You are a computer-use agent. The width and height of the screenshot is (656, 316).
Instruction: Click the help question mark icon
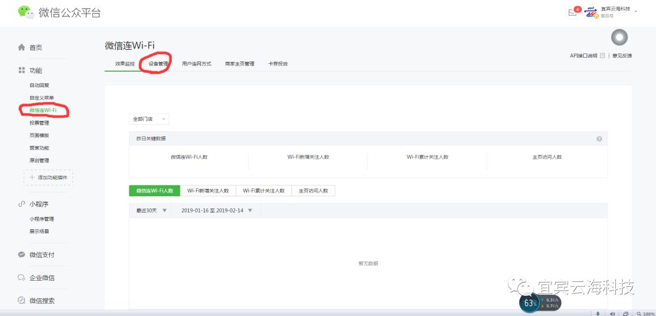coord(599,139)
